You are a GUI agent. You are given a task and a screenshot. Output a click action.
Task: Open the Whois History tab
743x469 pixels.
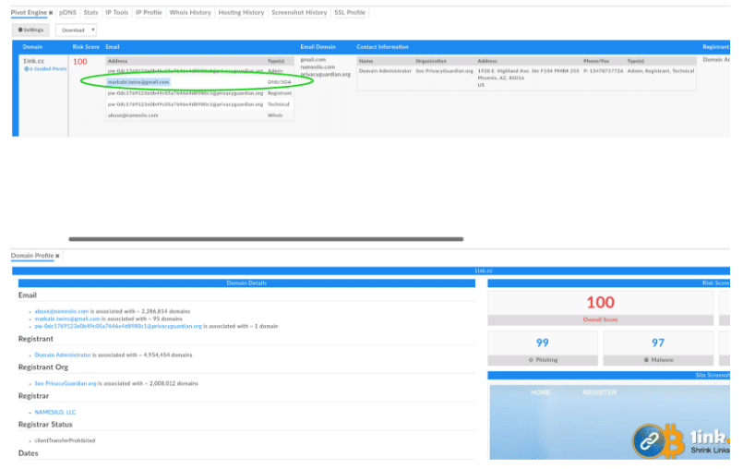coord(190,12)
